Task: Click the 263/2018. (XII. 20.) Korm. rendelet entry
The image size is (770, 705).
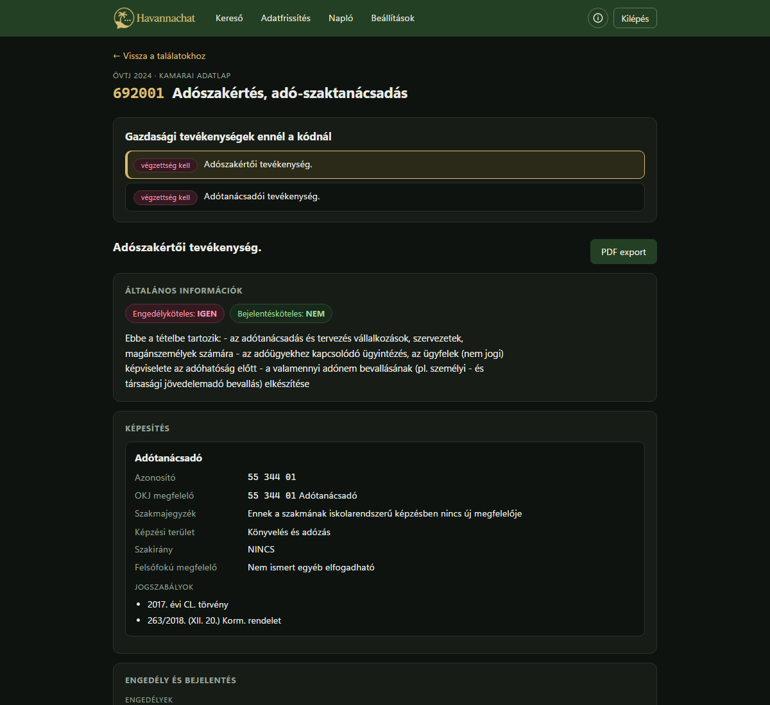Action: (214, 620)
